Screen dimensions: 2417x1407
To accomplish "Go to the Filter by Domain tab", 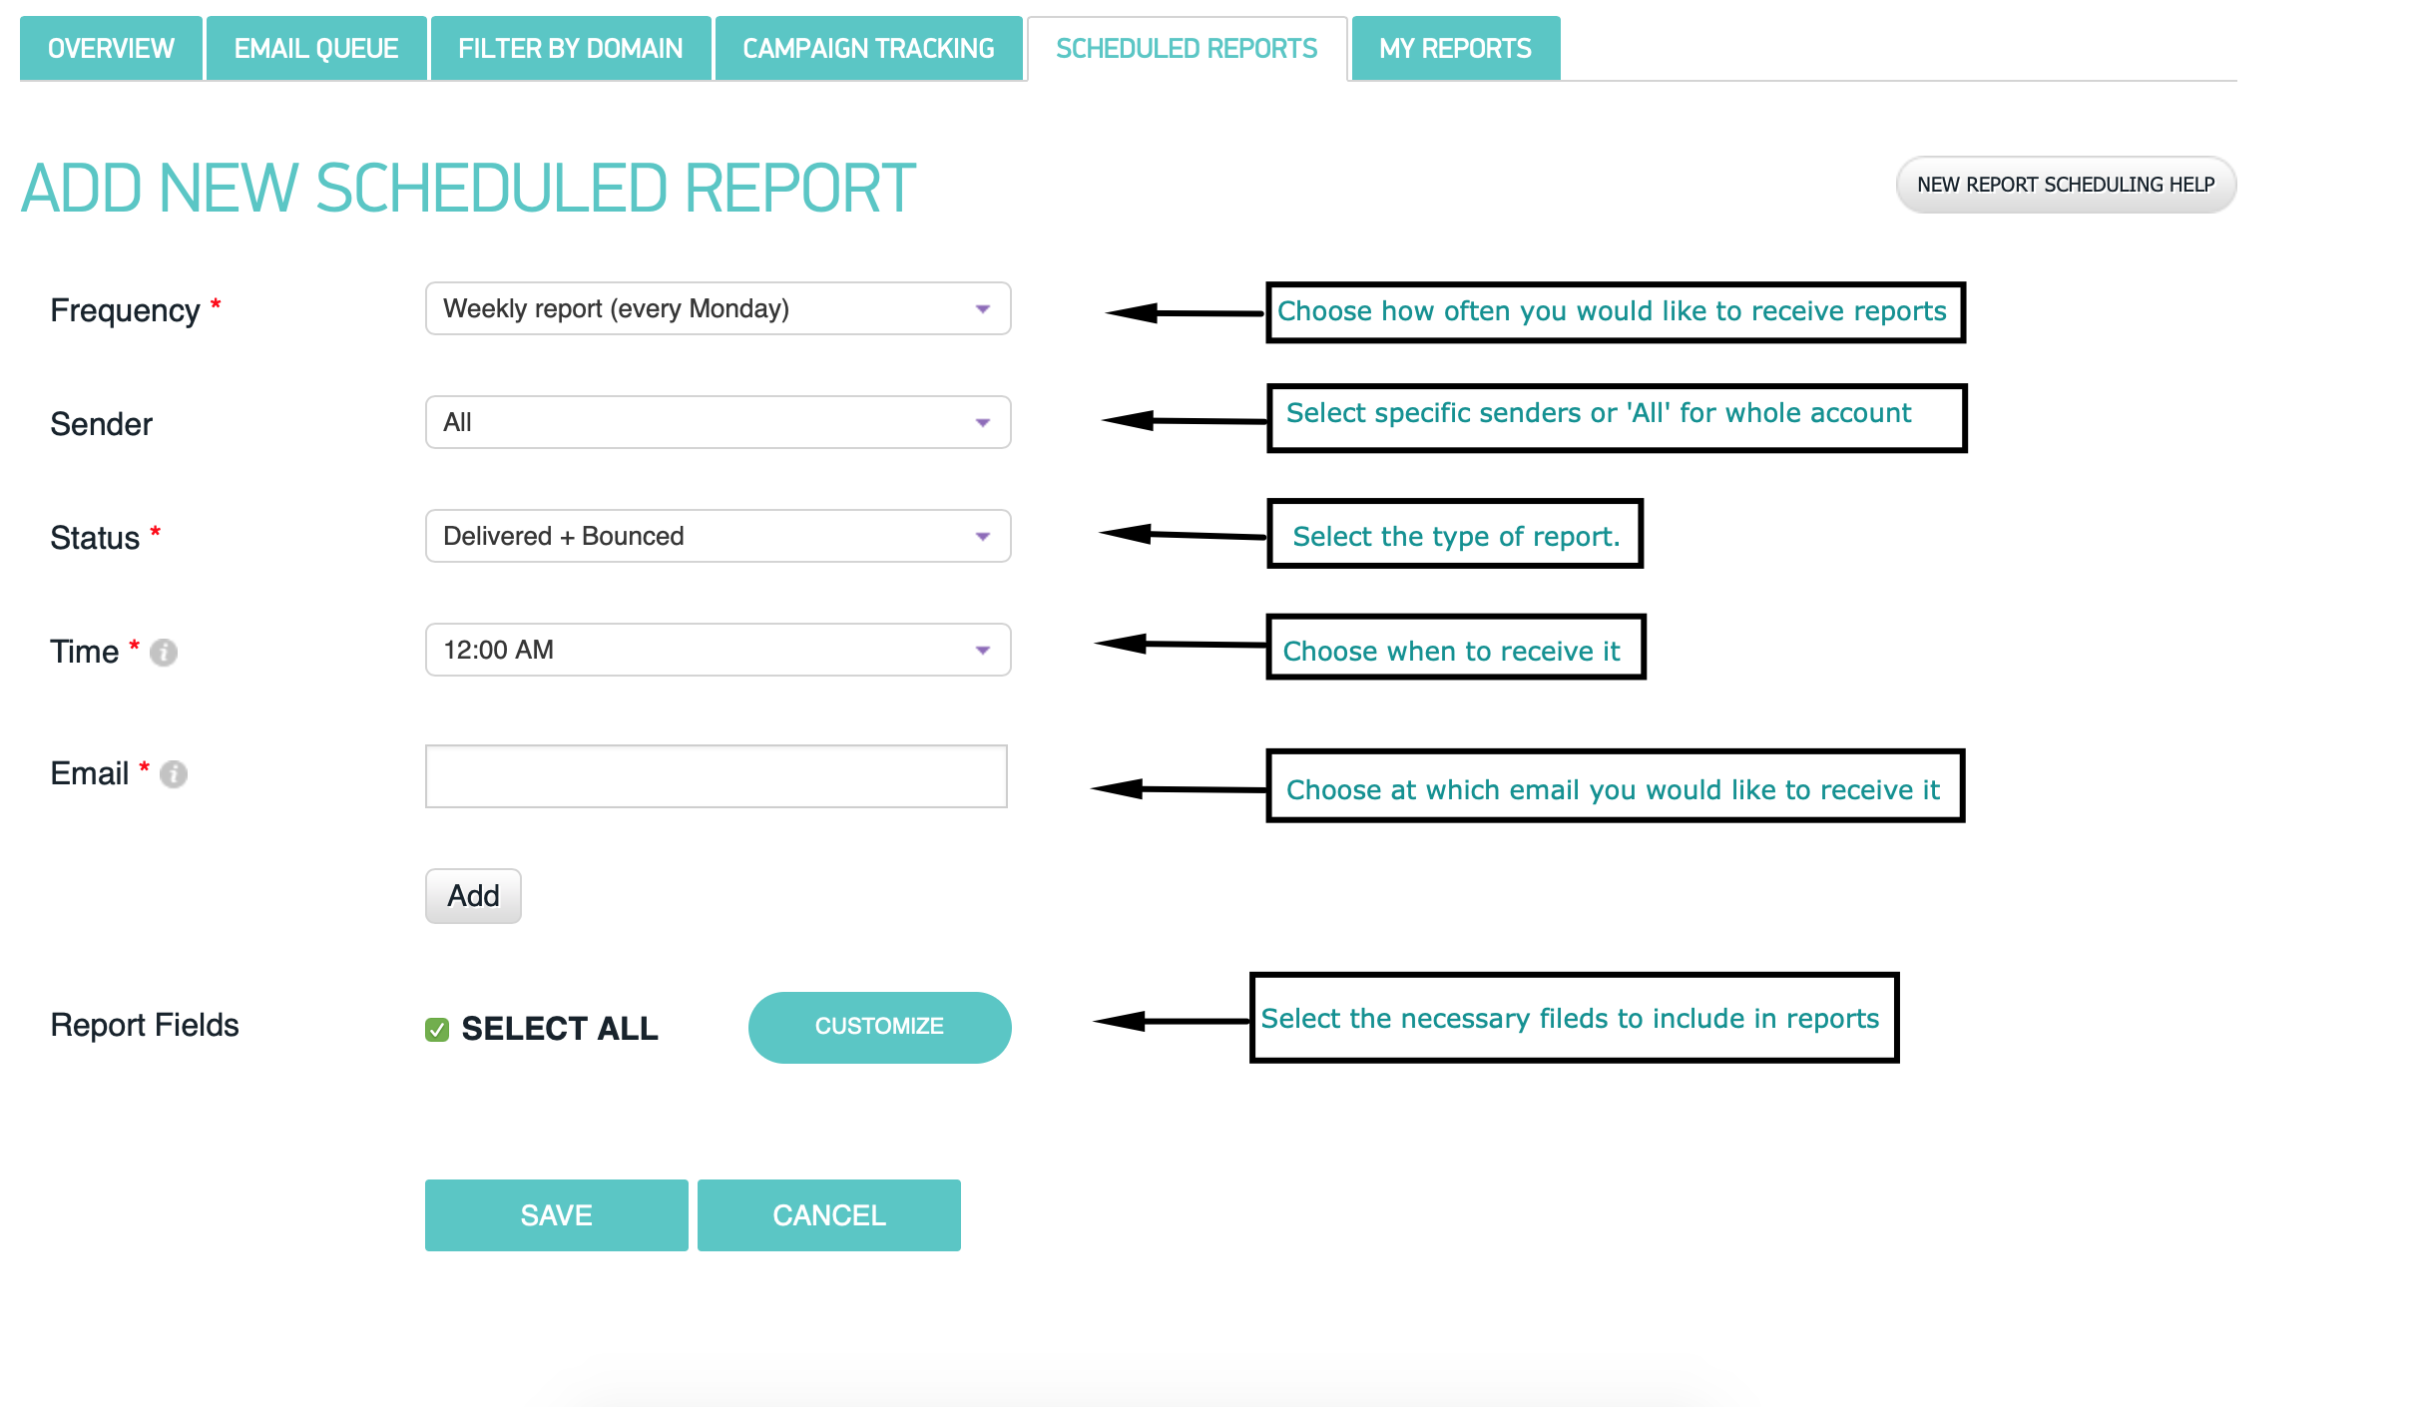I will pyautogui.click(x=570, y=49).
